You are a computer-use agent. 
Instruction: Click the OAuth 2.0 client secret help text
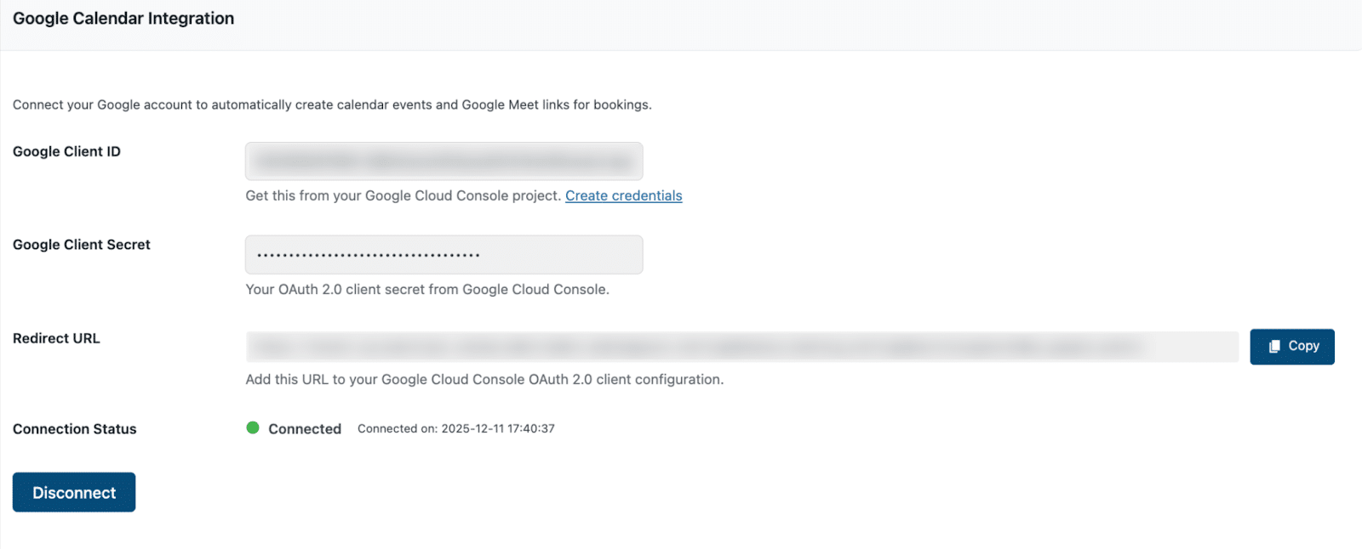point(427,289)
